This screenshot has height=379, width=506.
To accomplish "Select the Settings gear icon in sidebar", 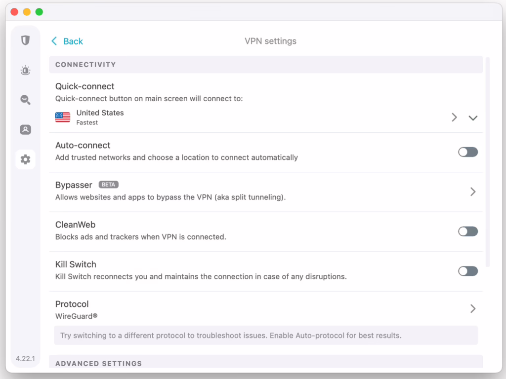I will (x=26, y=159).
